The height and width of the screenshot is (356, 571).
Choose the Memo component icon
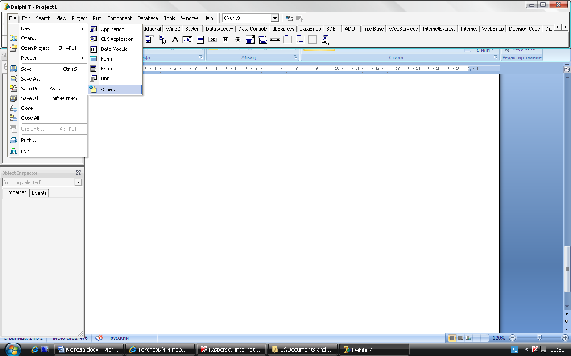200,40
